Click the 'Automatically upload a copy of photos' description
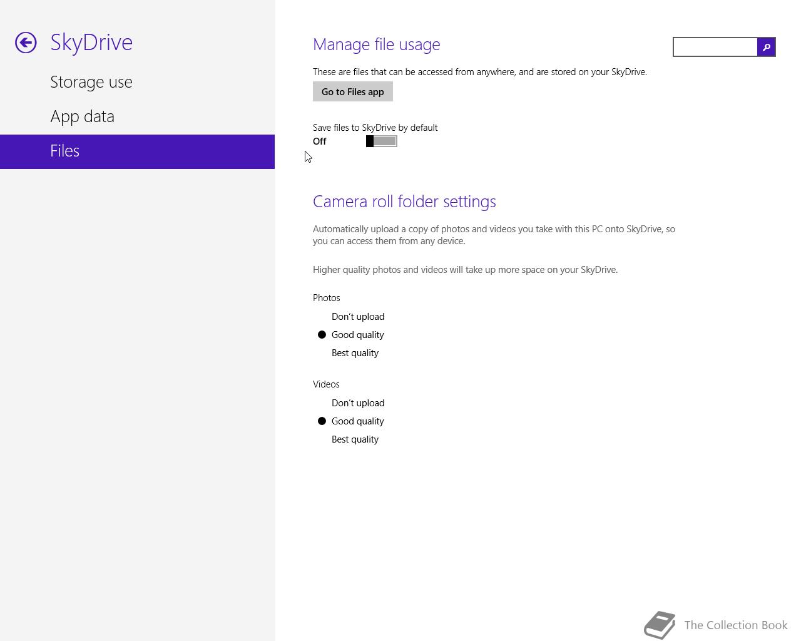The width and height of the screenshot is (801, 641). coord(494,235)
